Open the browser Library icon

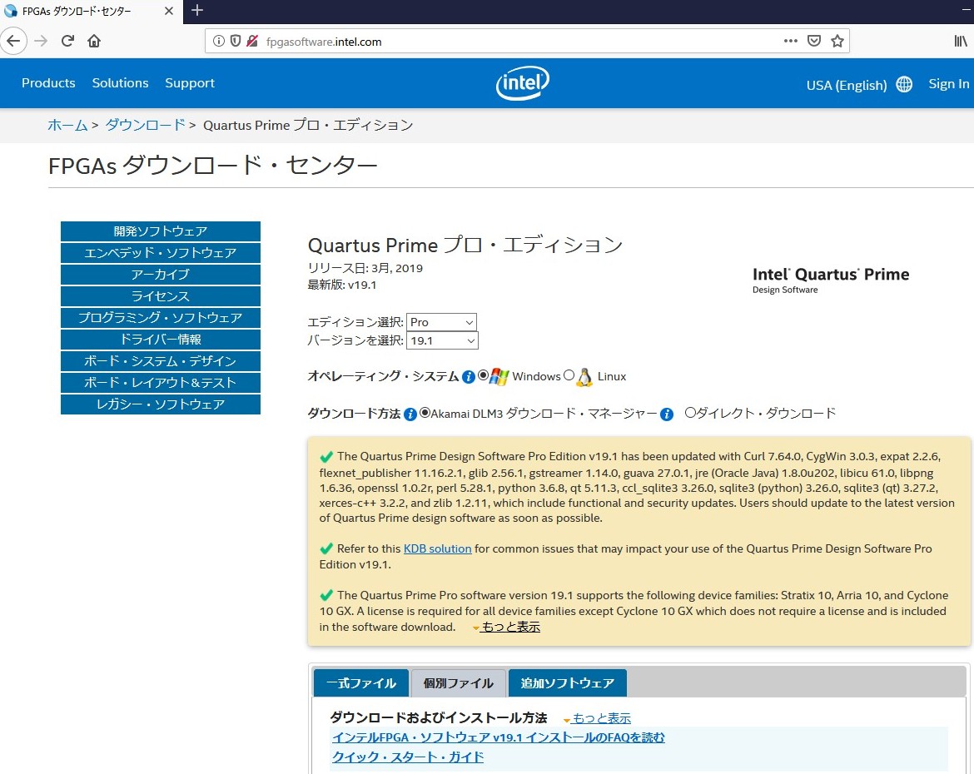(961, 41)
